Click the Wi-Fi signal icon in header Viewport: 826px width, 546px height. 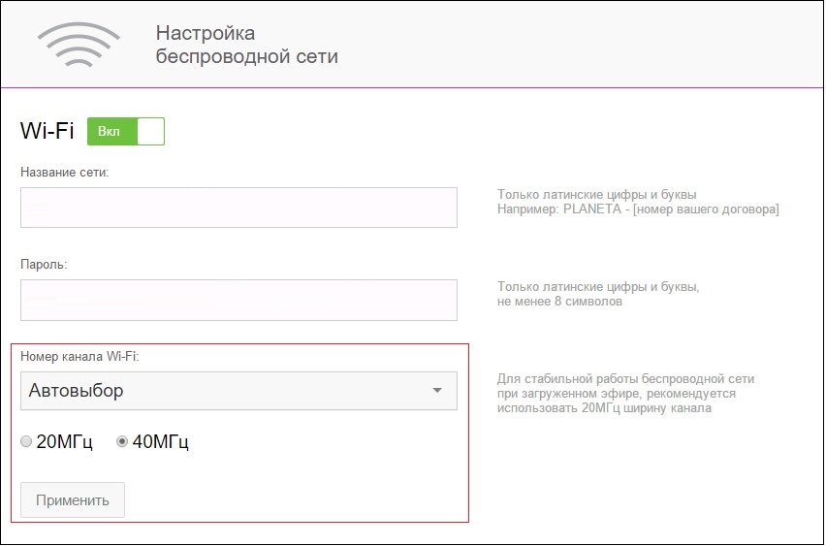coord(79,45)
